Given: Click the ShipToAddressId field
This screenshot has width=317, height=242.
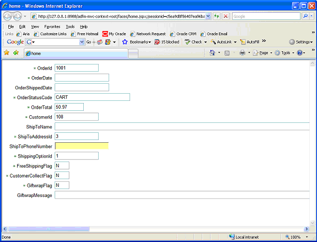Looking at the screenshot, I should tap(77, 136).
